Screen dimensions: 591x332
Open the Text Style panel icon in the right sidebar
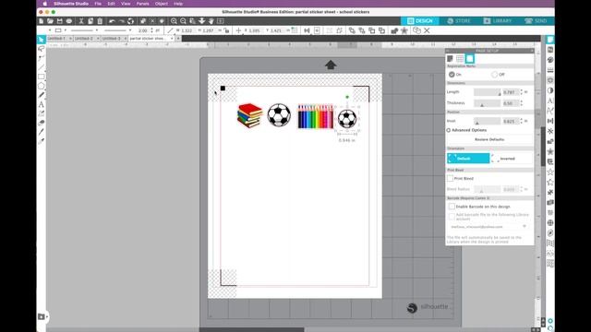(550, 101)
